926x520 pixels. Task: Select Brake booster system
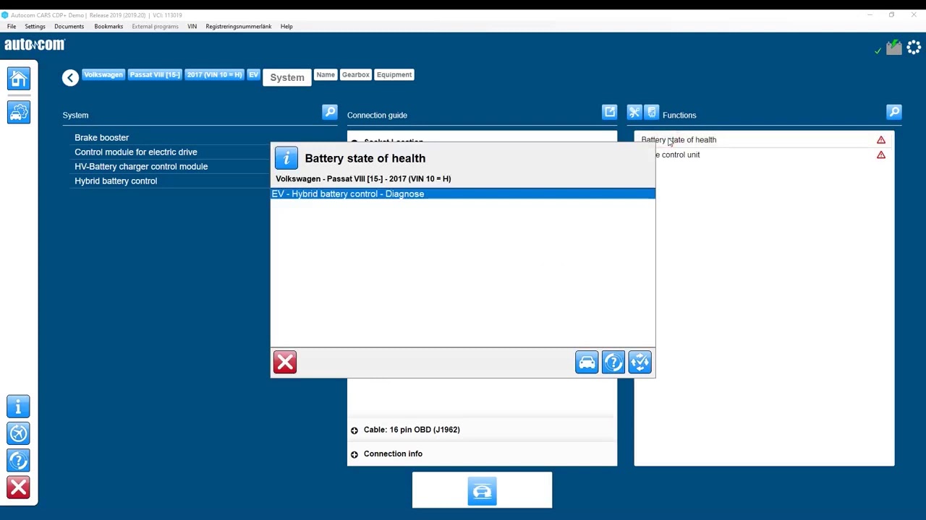coord(101,137)
